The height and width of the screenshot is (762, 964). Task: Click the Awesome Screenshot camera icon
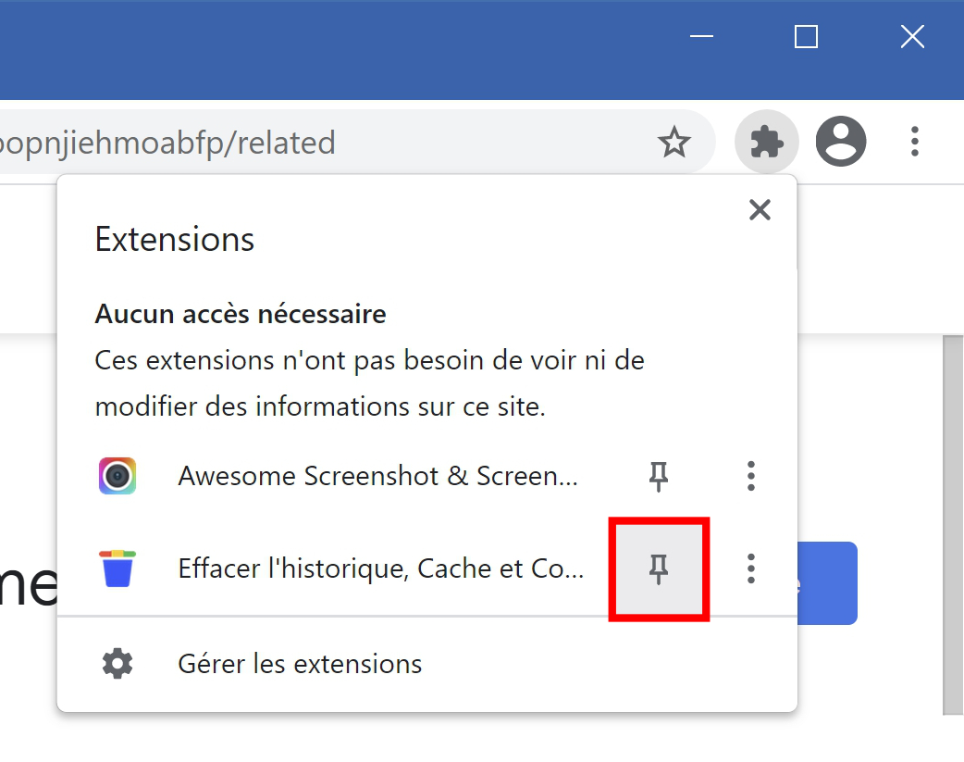pos(117,476)
